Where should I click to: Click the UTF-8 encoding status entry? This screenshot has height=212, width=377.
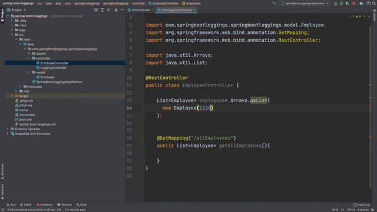tap(351, 210)
